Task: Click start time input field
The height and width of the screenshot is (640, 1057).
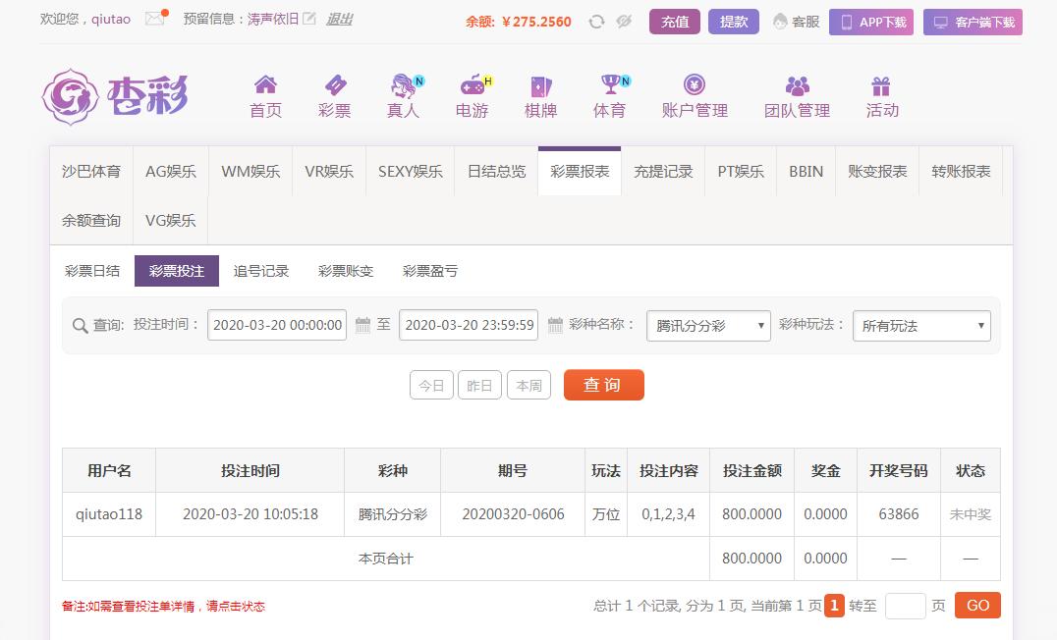Action: tap(277, 325)
